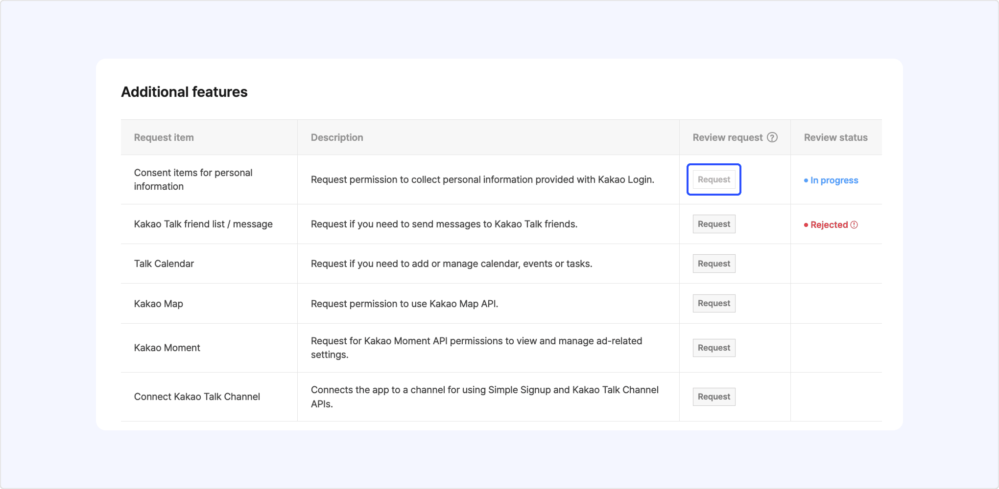Click the "Additional features" heading
Viewport: 999px width, 489px height.
click(184, 92)
